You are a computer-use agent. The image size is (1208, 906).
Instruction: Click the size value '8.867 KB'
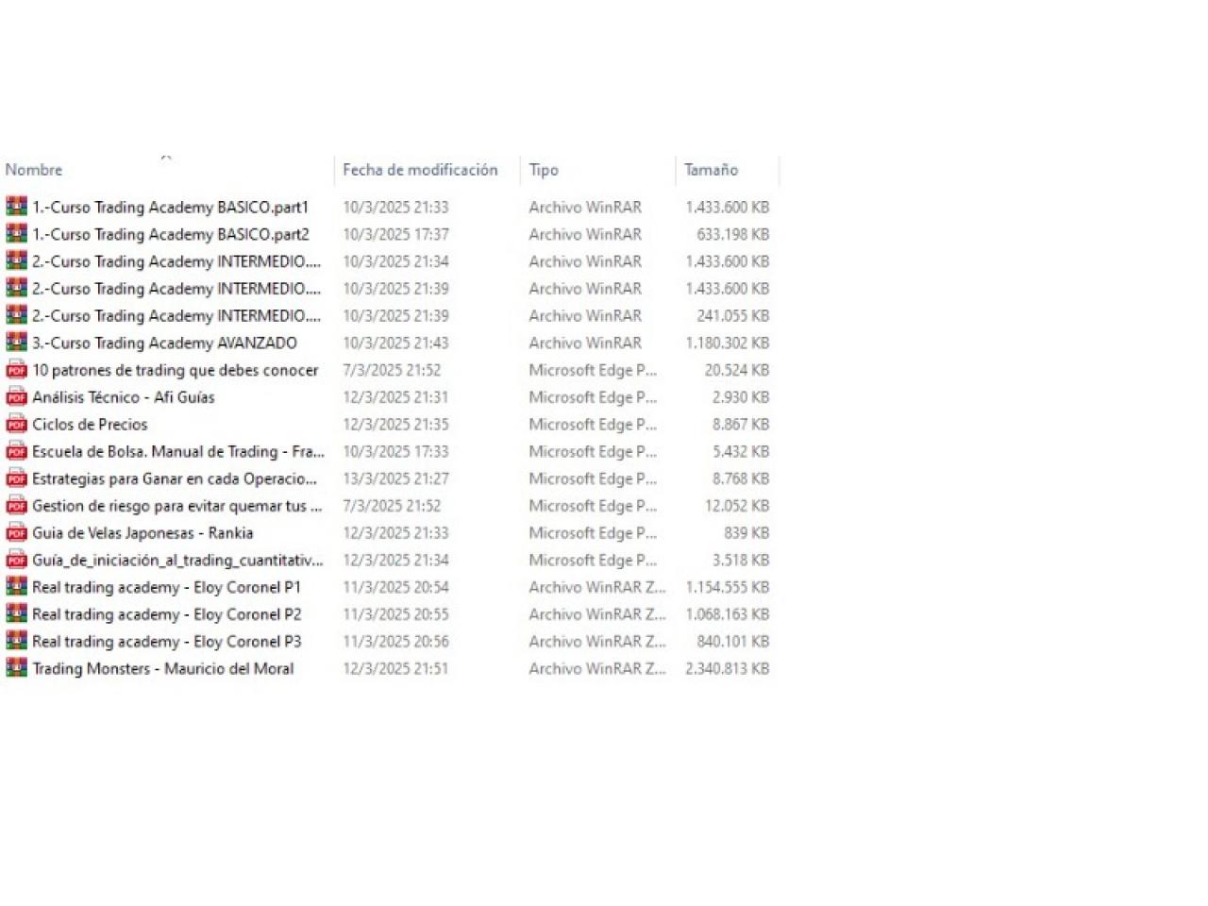(741, 425)
